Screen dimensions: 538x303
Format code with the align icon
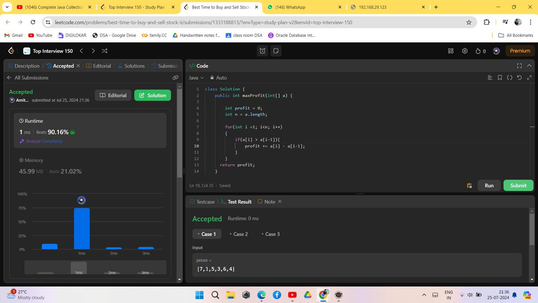(x=490, y=78)
